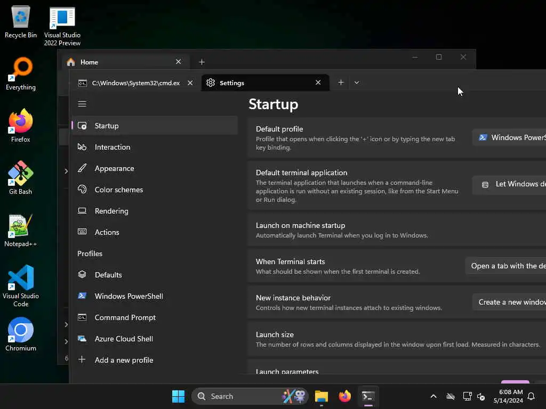
Task: Show hidden system tray icons
Action: click(x=433, y=396)
